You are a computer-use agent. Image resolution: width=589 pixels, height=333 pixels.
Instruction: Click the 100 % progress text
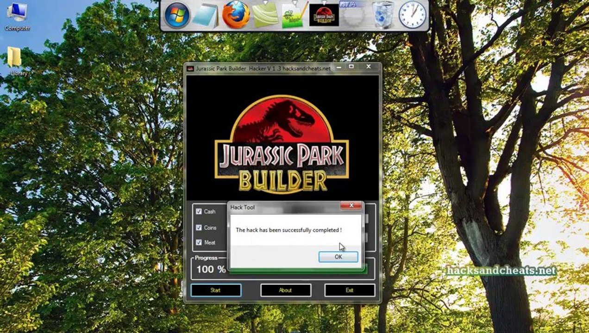click(211, 269)
